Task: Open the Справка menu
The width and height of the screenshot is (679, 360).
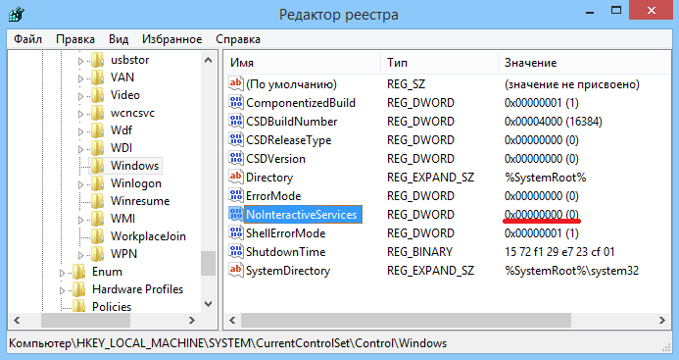Action: (x=238, y=39)
